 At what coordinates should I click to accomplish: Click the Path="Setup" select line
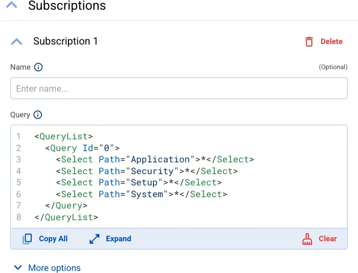tap(139, 182)
